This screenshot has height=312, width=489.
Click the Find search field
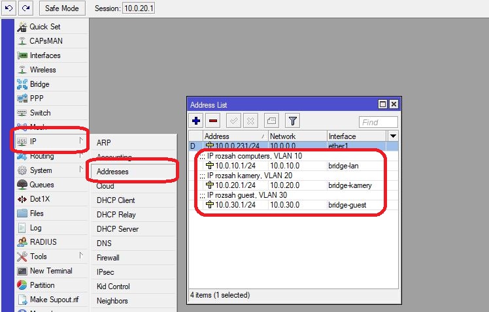(378, 122)
